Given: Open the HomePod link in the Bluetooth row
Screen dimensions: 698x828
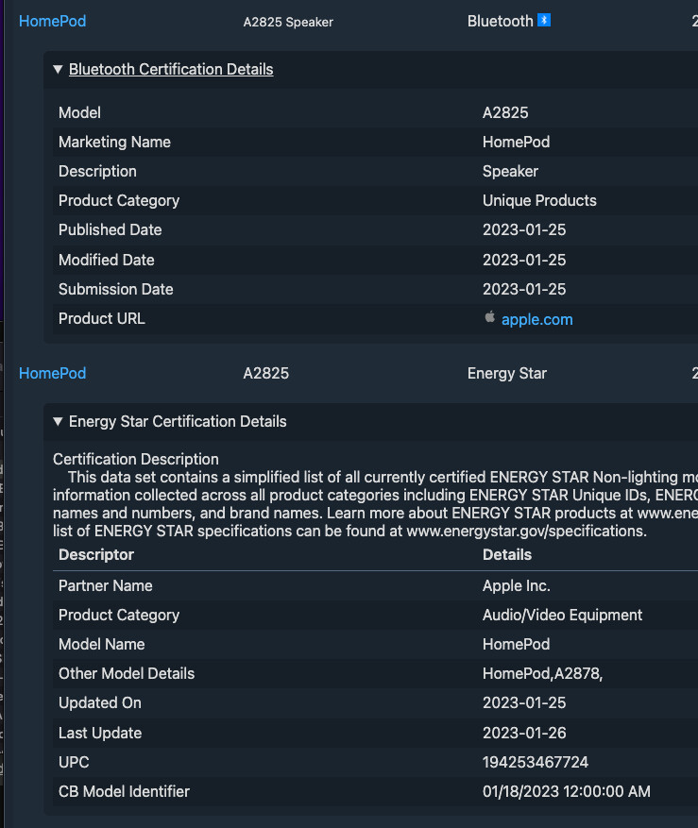Looking at the screenshot, I should coord(52,21).
